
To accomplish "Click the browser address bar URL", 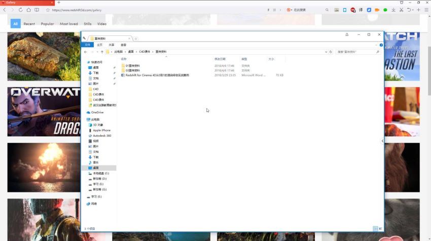I will tap(77, 10).
